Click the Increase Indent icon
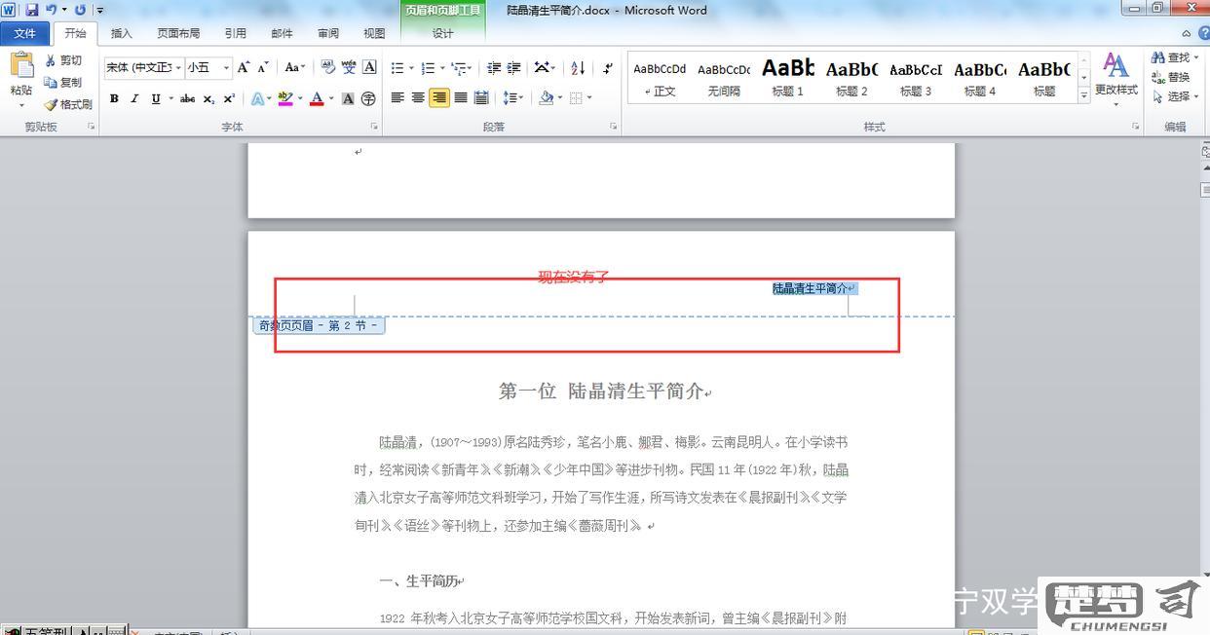Screen dimensions: 1210x635 514,67
